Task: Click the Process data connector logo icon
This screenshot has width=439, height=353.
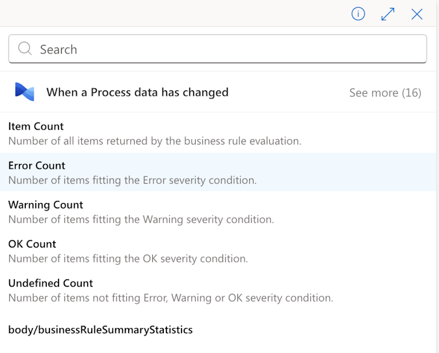Action: tap(25, 92)
